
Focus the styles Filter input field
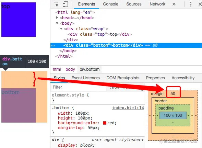point(79,87)
